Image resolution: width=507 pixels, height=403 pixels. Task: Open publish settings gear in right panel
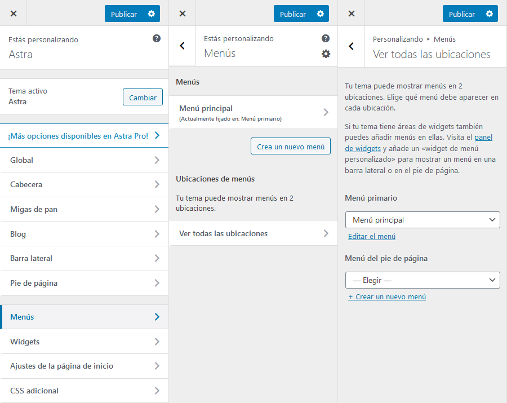(x=489, y=14)
